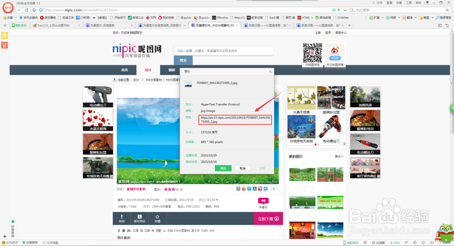The width and height of the screenshot is (454, 246).
Task: Open the 客厅装饰画 thumbnail
Action: click(x=365, y=167)
